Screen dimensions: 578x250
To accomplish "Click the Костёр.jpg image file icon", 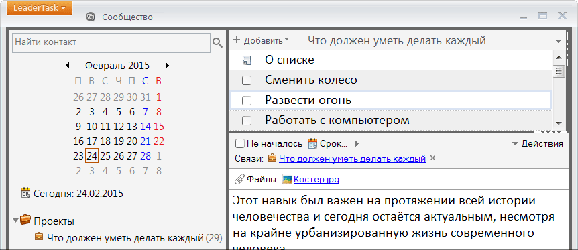I will click(x=287, y=179).
